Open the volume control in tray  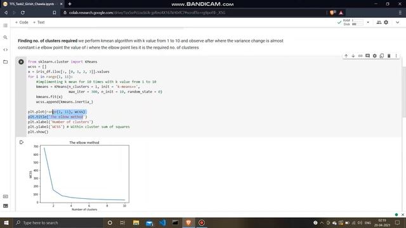[360, 222]
